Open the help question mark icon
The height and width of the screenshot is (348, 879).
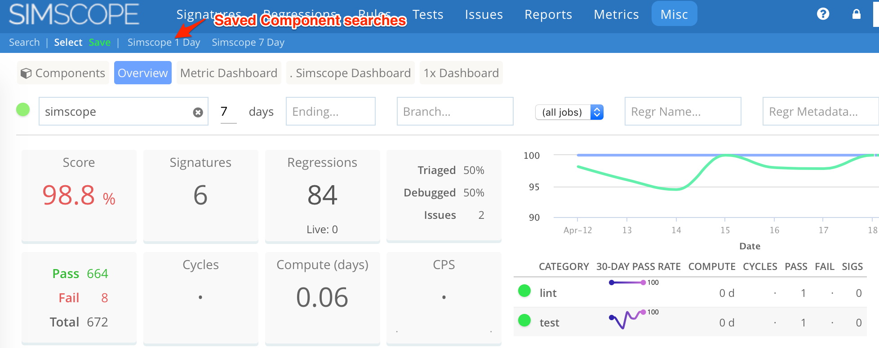click(x=823, y=14)
